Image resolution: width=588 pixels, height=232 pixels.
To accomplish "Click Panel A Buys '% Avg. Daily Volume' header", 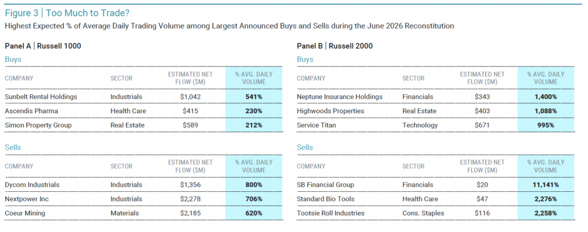I will point(254,78).
